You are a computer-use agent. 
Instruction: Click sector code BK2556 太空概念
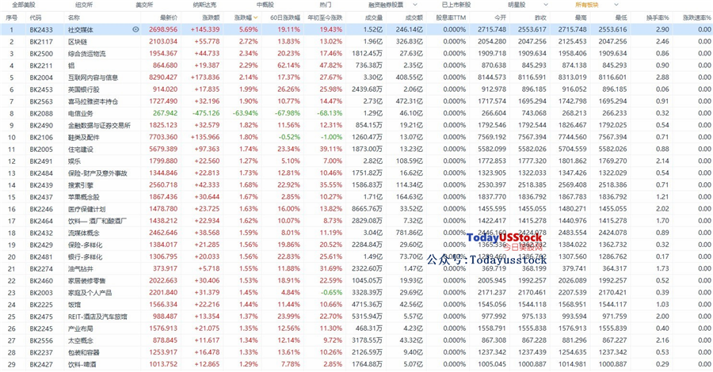click(x=41, y=340)
